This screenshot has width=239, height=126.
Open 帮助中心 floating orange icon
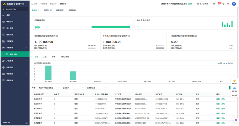tap(234, 81)
